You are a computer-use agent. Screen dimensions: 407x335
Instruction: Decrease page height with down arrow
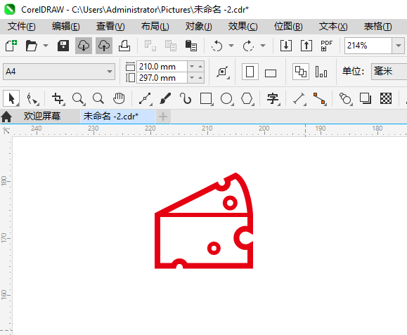point(192,77)
